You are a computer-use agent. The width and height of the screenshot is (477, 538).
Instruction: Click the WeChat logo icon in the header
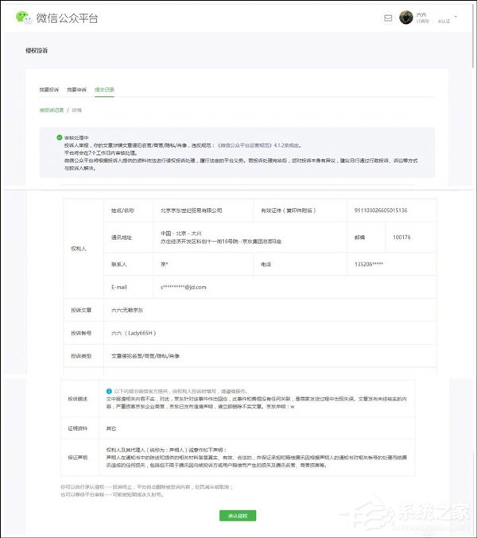click(23, 17)
